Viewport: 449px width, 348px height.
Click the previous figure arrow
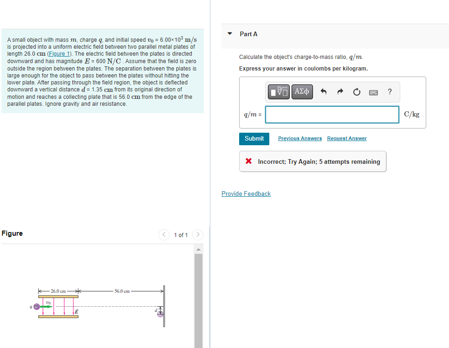click(163, 235)
